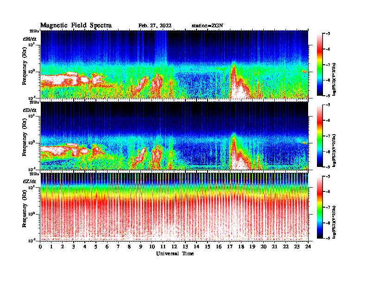Click the dZ/dt panel label
The image size is (367, 283).
tap(30, 181)
